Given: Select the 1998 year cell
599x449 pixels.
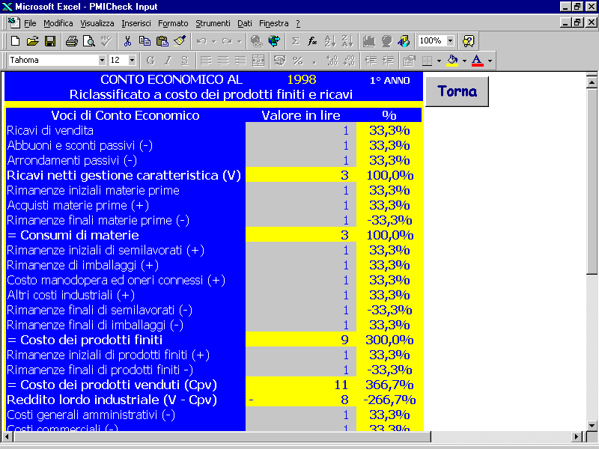Looking at the screenshot, I should 302,79.
